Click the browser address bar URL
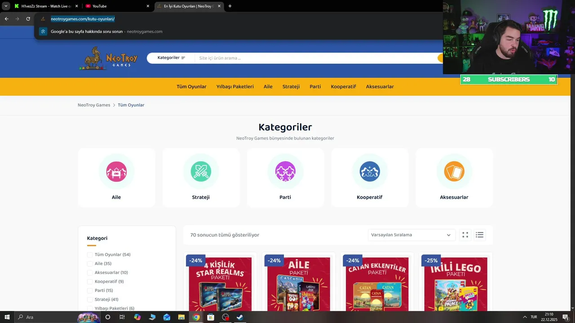The height and width of the screenshot is (323, 575). [83, 19]
